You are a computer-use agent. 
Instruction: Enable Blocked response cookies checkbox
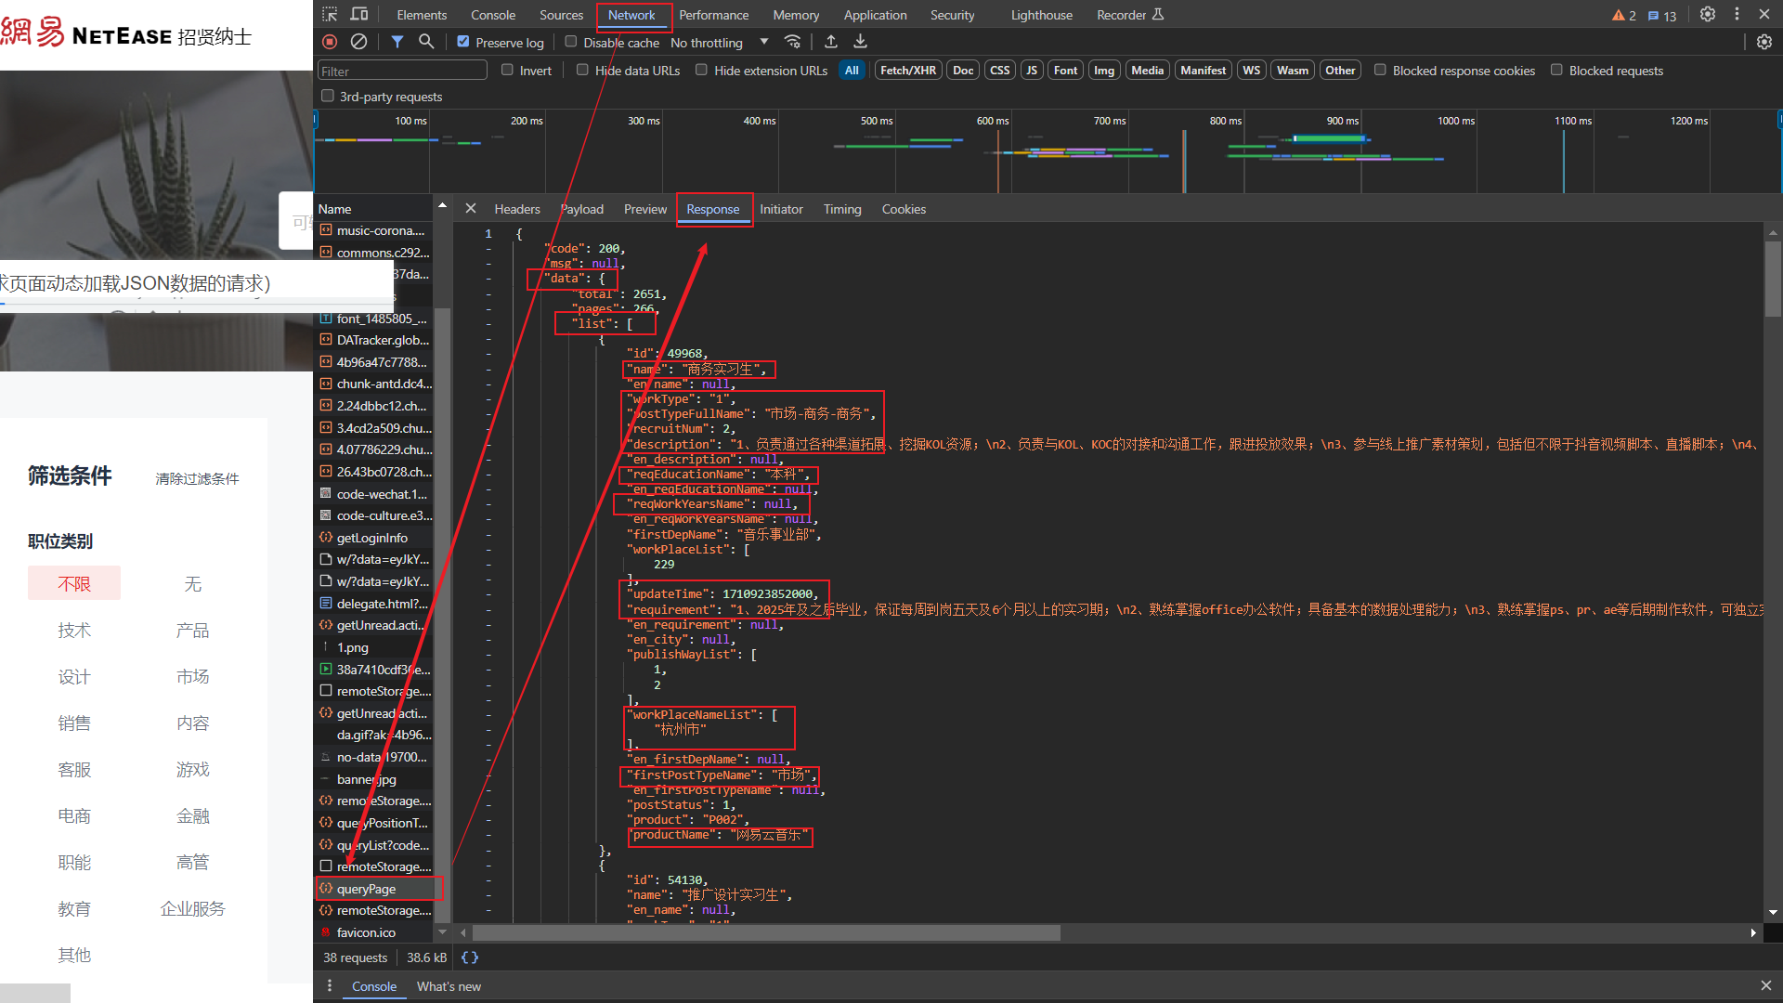click(1380, 70)
